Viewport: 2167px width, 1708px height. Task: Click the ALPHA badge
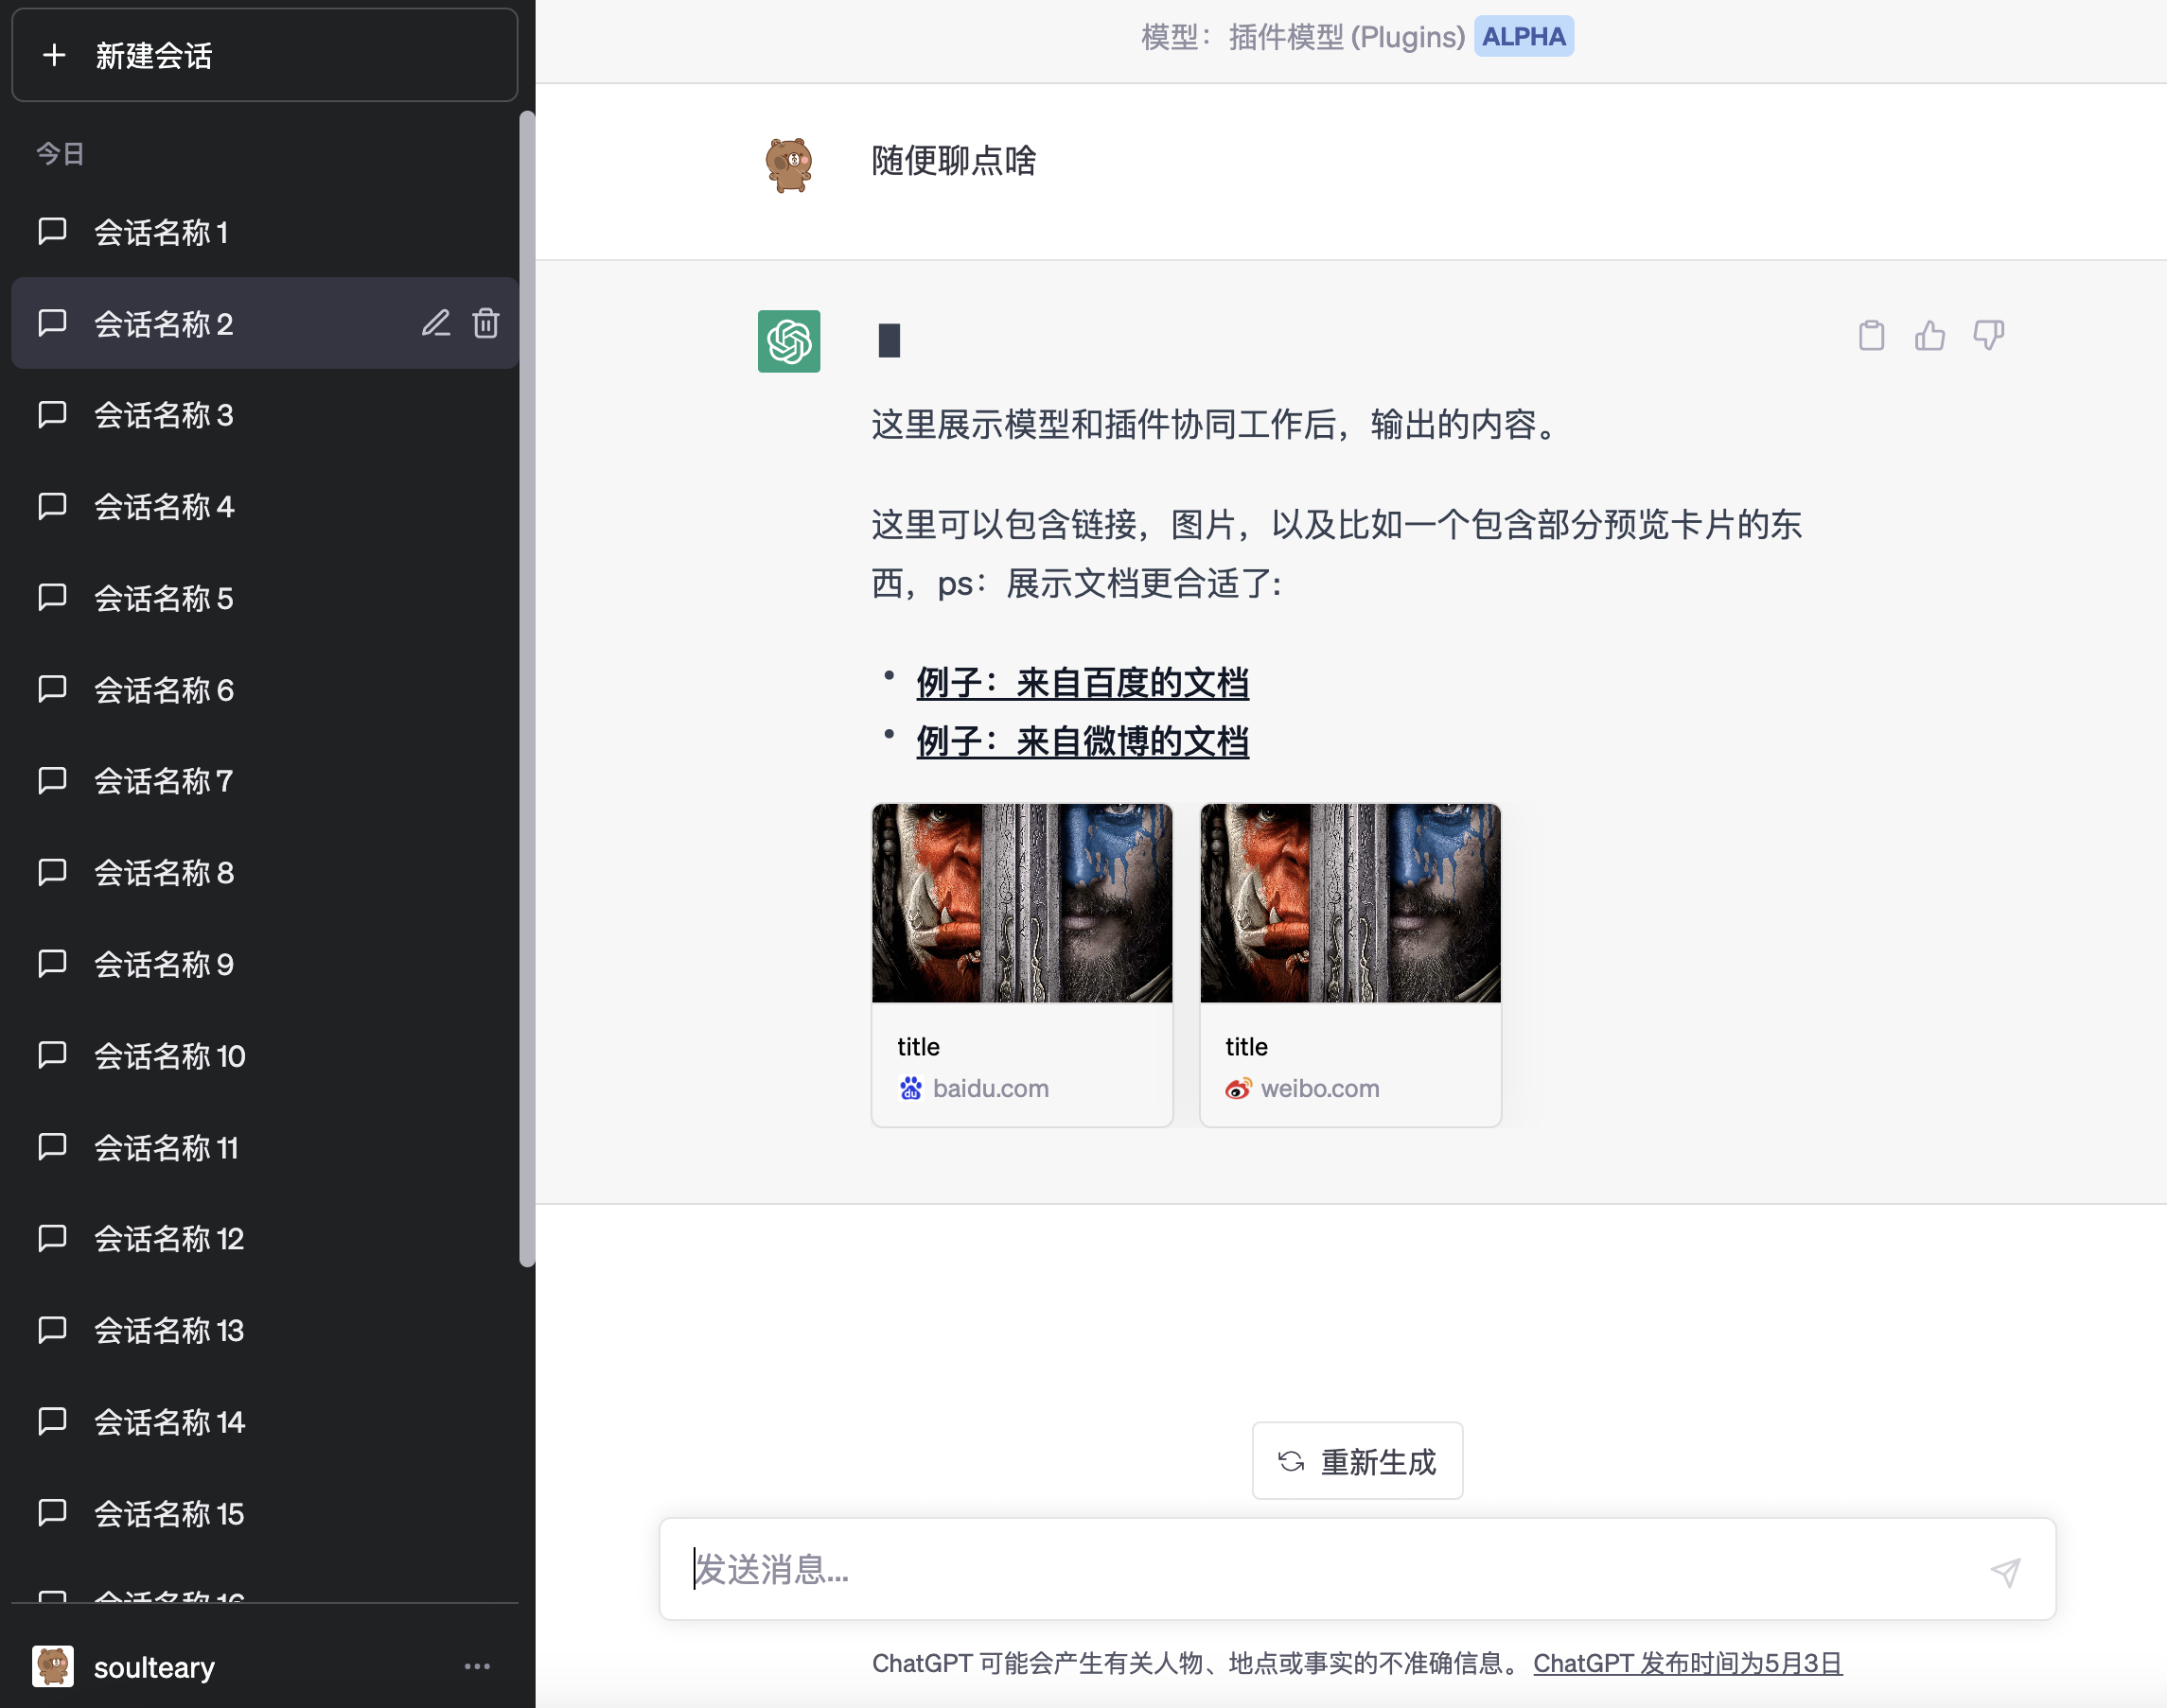click(1523, 37)
